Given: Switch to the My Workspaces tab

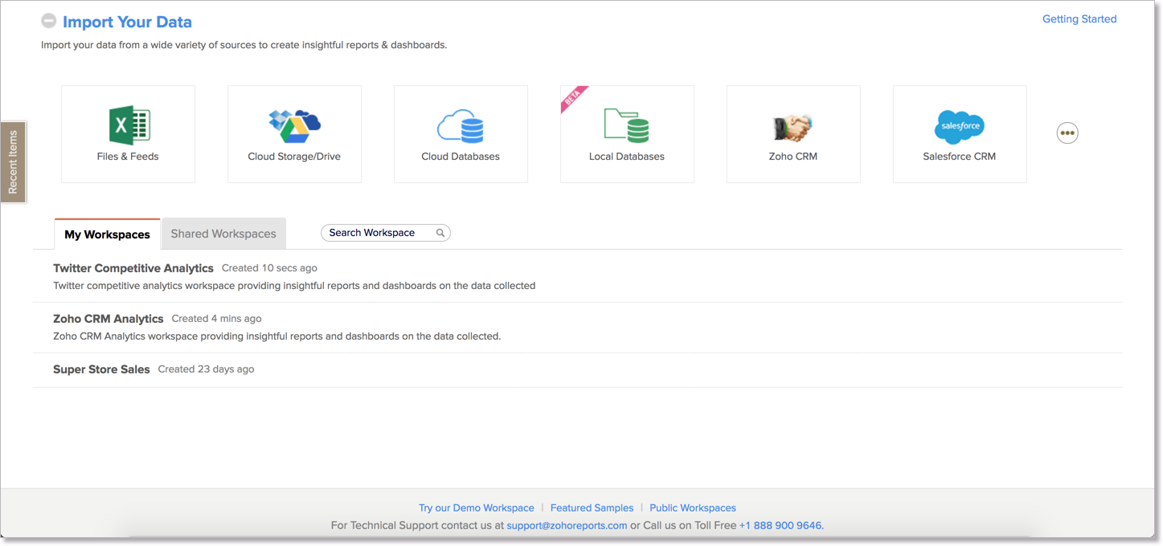Looking at the screenshot, I should pyautogui.click(x=107, y=234).
